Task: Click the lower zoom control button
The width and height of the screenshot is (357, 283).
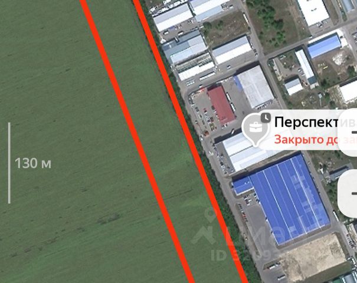Action: [348, 193]
